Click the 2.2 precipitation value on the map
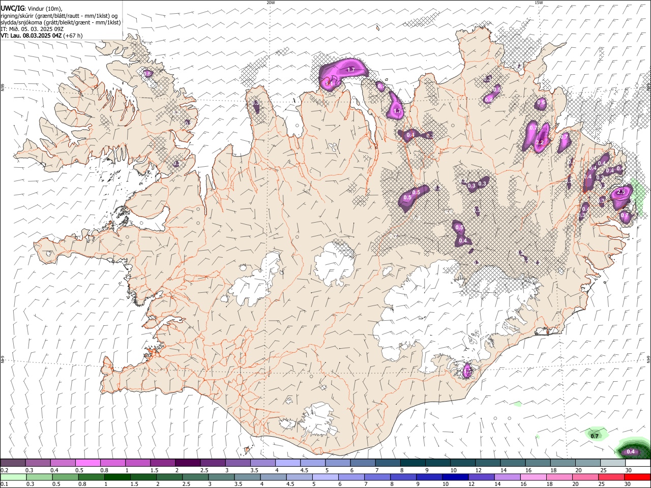Viewport: 651px width, 488px height. tap(540, 142)
